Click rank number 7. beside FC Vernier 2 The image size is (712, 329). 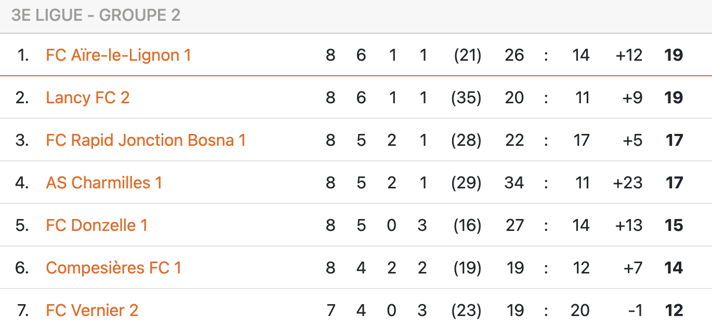22,310
